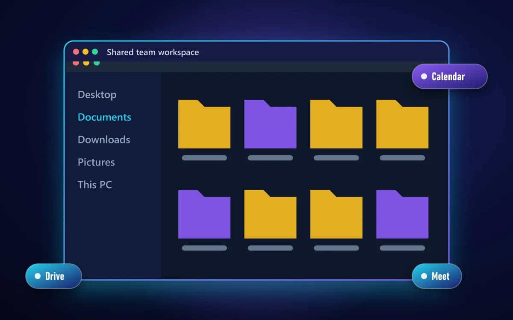Maximize window with green title bar dot

[95, 52]
